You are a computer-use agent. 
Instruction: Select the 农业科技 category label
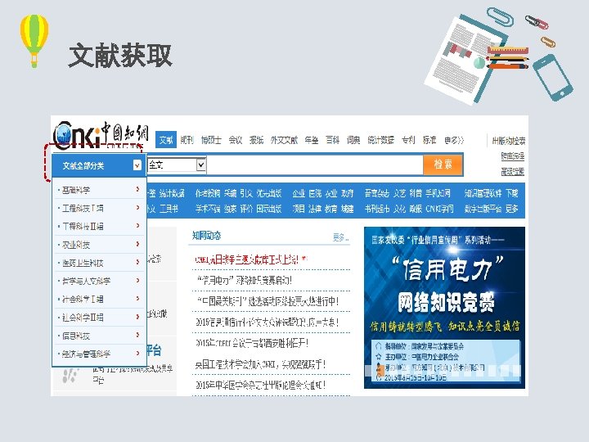(76, 245)
